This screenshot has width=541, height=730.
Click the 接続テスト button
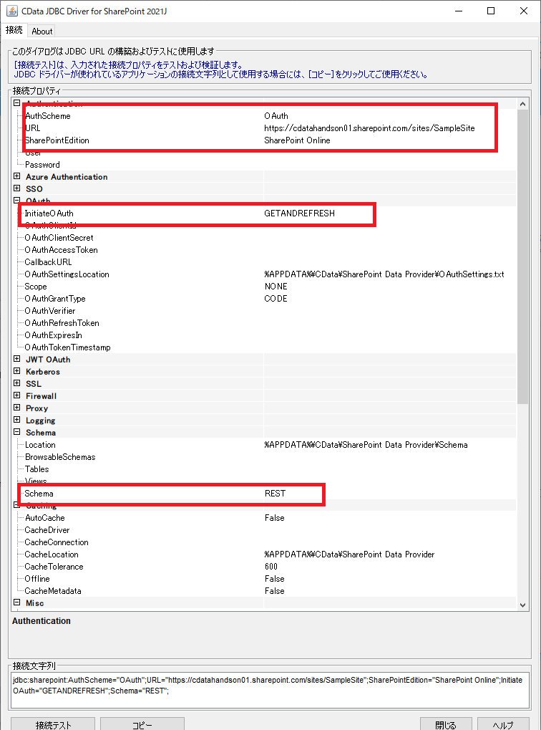click(x=53, y=724)
